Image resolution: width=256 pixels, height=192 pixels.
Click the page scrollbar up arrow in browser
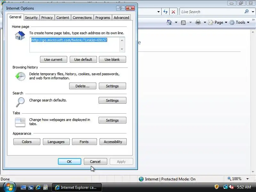tap(253, 32)
